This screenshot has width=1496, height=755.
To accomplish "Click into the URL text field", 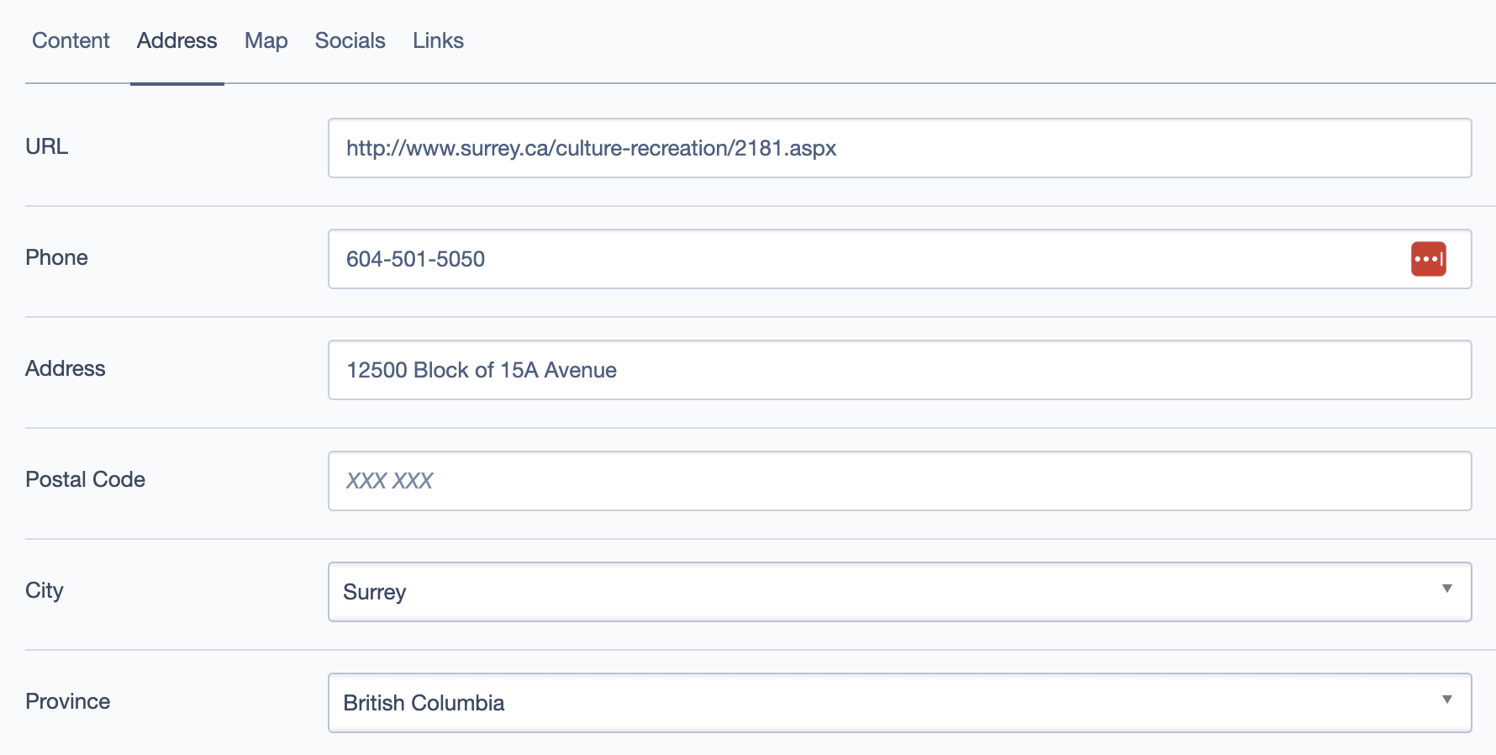I will coord(899,148).
